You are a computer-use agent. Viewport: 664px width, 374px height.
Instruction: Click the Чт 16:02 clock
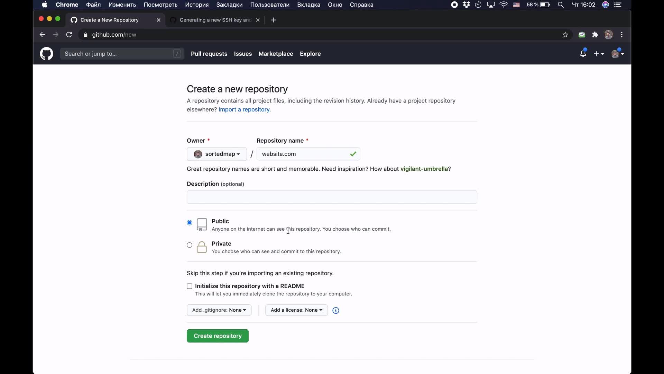point(583,5)
